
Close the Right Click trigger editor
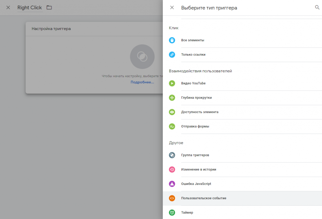[8, 8]
